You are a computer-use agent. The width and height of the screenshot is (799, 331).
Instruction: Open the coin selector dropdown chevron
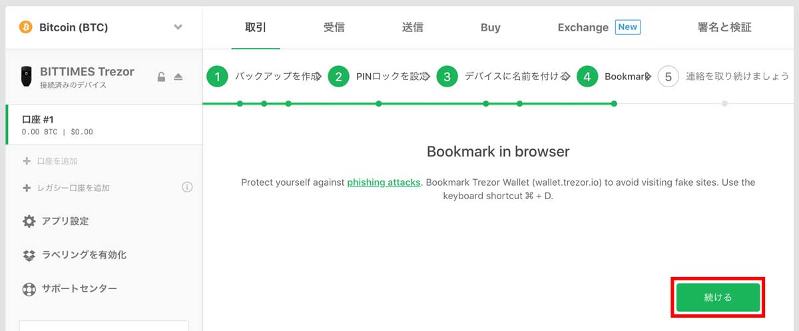click(x=178, y=27)
